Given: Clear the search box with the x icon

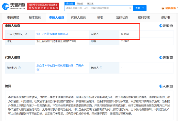Looking at the screenshot, I should [x=130, y=8].
